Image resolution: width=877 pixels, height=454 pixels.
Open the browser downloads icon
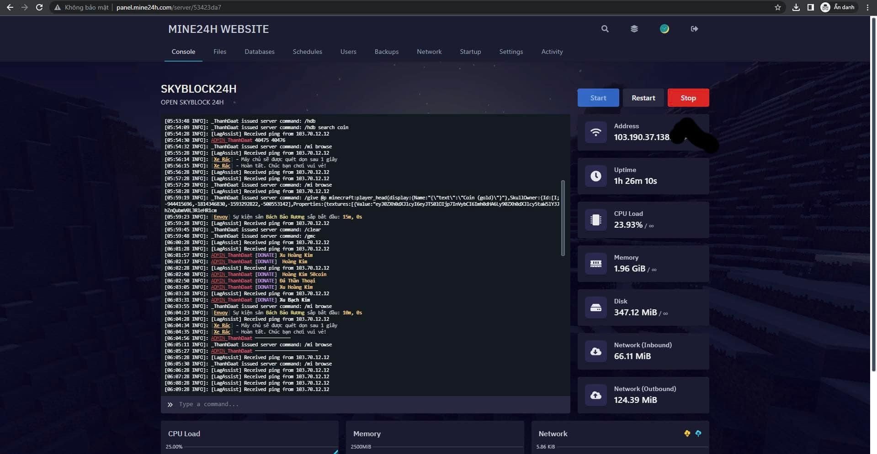click(x=796, y=7)
